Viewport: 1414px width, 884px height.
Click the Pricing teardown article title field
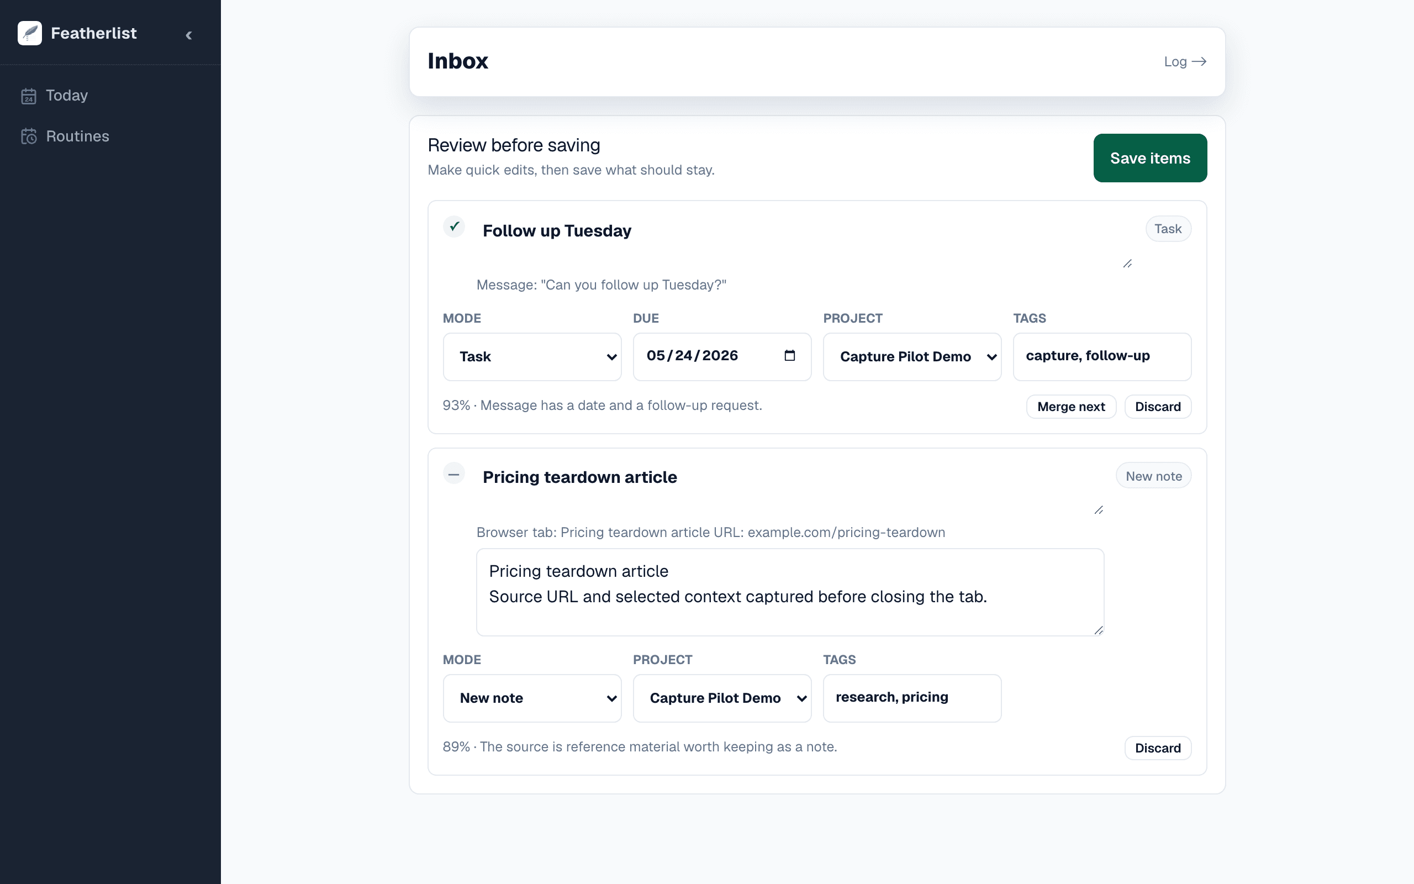coord(790,490)
